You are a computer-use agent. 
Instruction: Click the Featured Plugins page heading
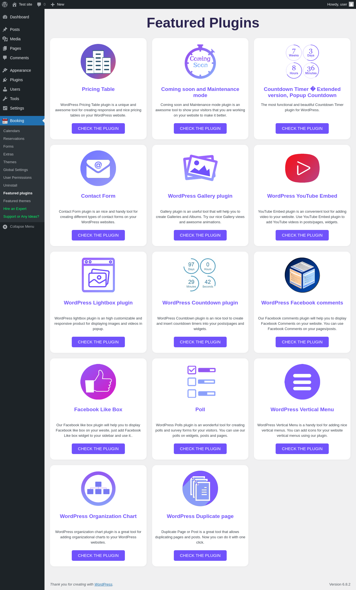pos(203,23)
